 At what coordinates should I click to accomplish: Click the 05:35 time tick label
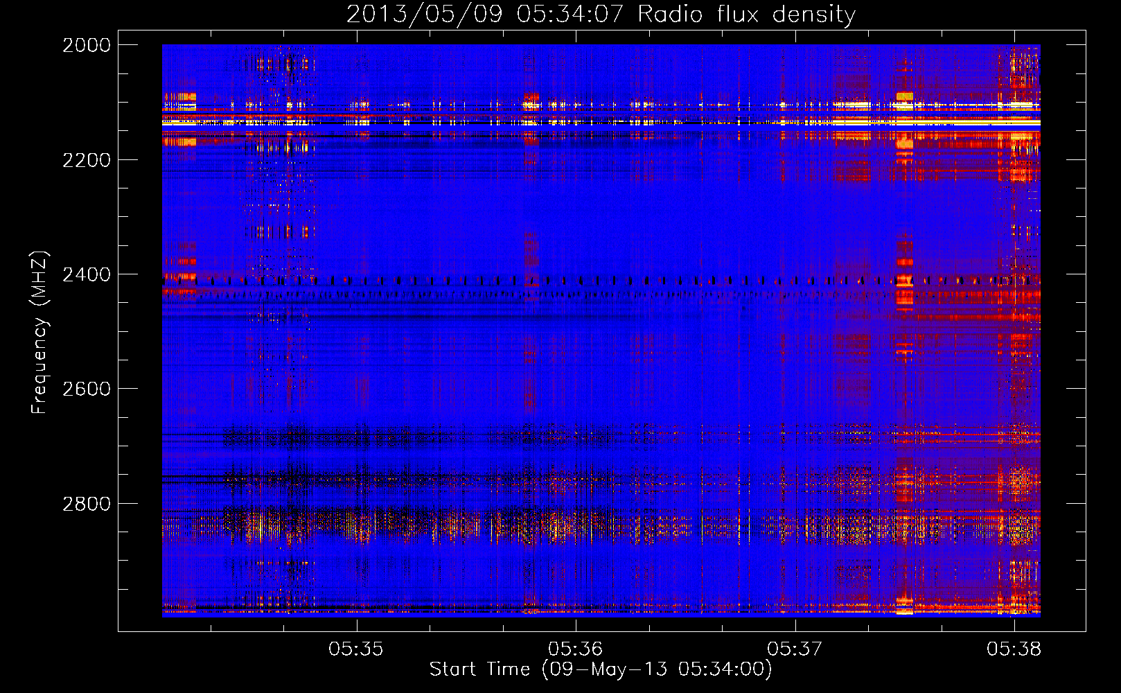(x=356, y=649)
